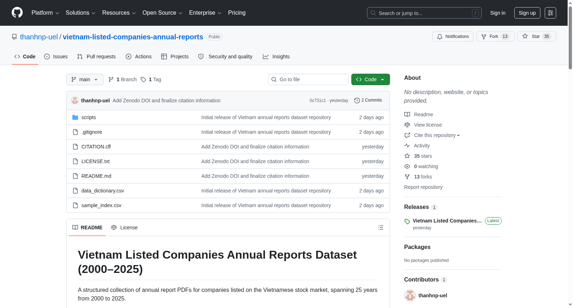Click the file icon beside CITATION.cff

(75, 147)
